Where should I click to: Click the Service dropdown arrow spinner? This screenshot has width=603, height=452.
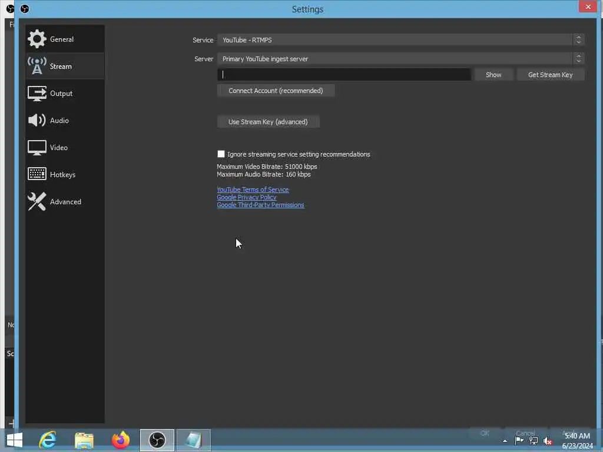pos(578,39)
